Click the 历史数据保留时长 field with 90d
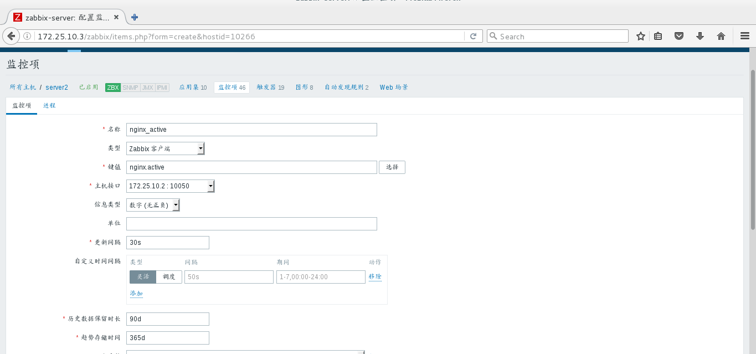 [168, 319]
